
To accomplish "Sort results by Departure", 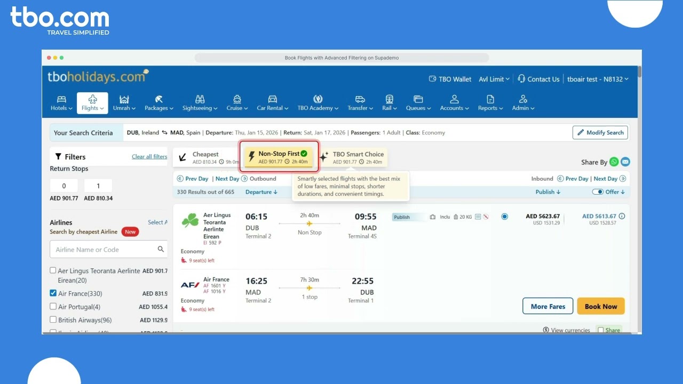I will (x=261, y=192).
